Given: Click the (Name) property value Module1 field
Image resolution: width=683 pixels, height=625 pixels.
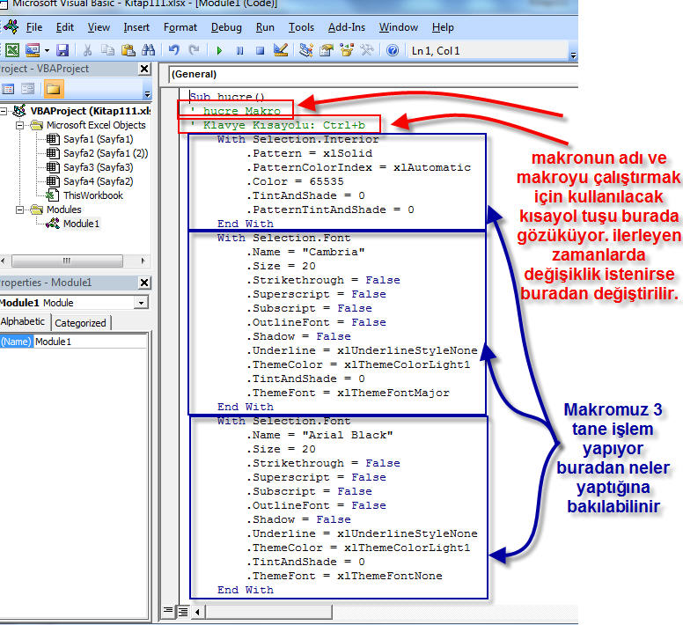Looking at the screenshot, I should tap(88, 342).
